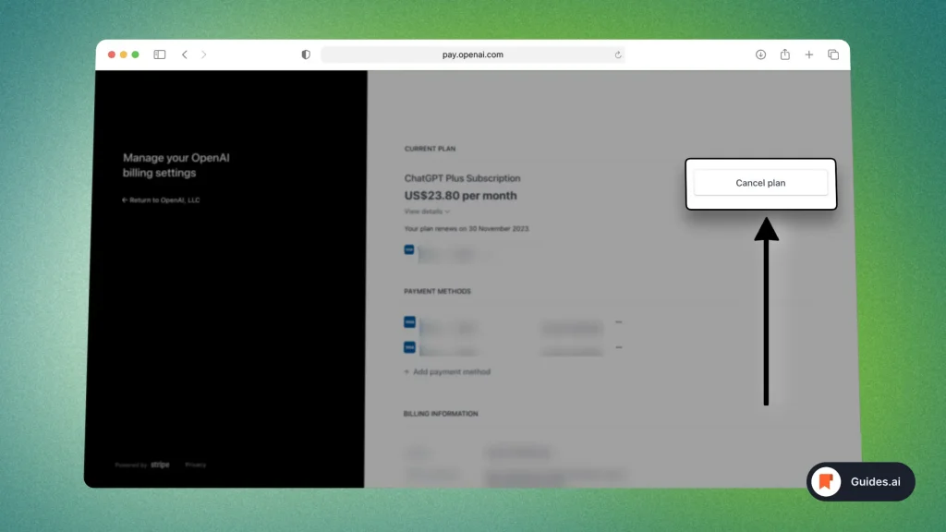
Task: Show the tab overview icon
Action: [833, 54]
